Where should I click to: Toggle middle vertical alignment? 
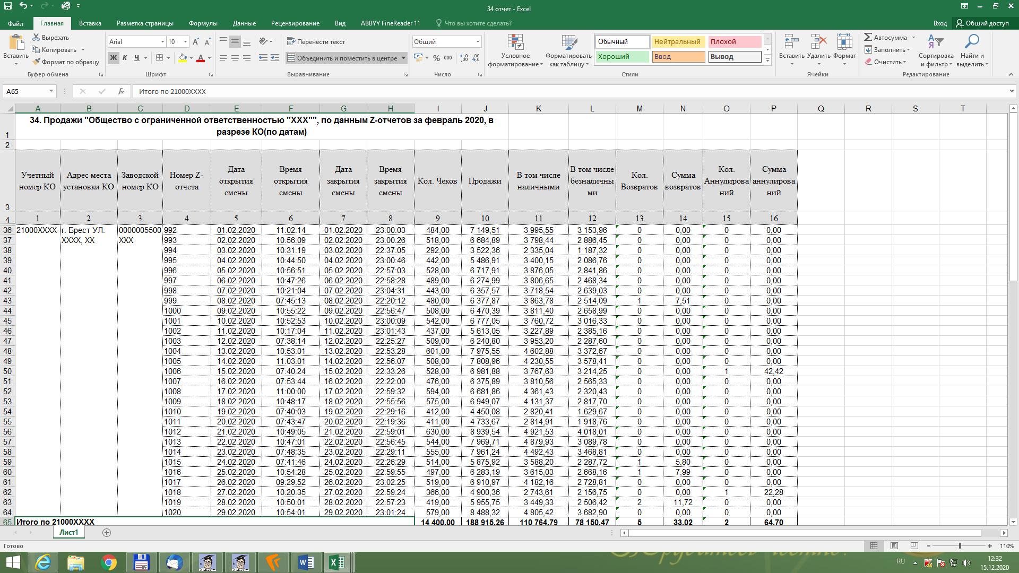click(235, 41)
